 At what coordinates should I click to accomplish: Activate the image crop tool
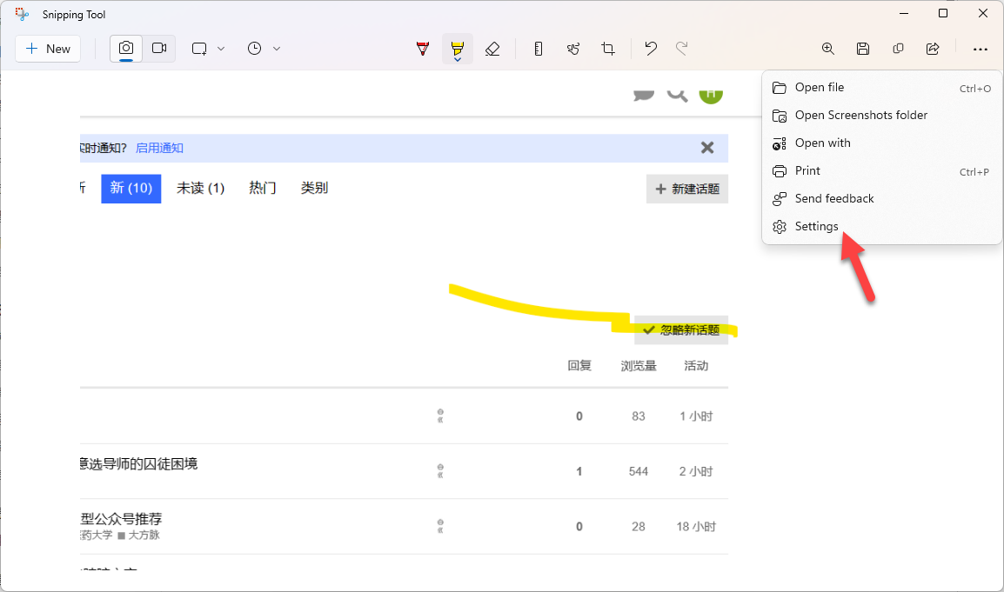tap(607, 49)
